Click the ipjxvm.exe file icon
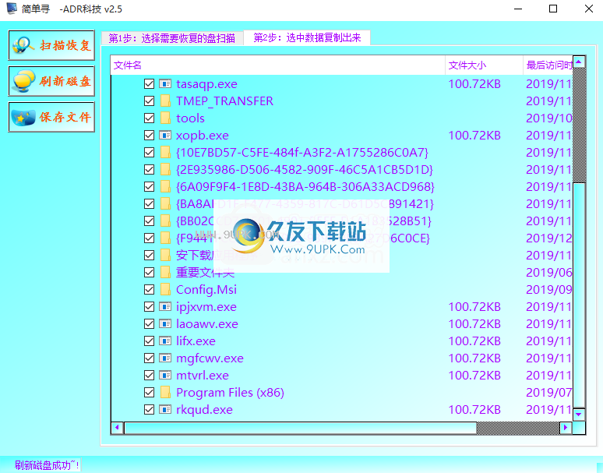The height and width of the screenshot is (473, 603). 165,307
